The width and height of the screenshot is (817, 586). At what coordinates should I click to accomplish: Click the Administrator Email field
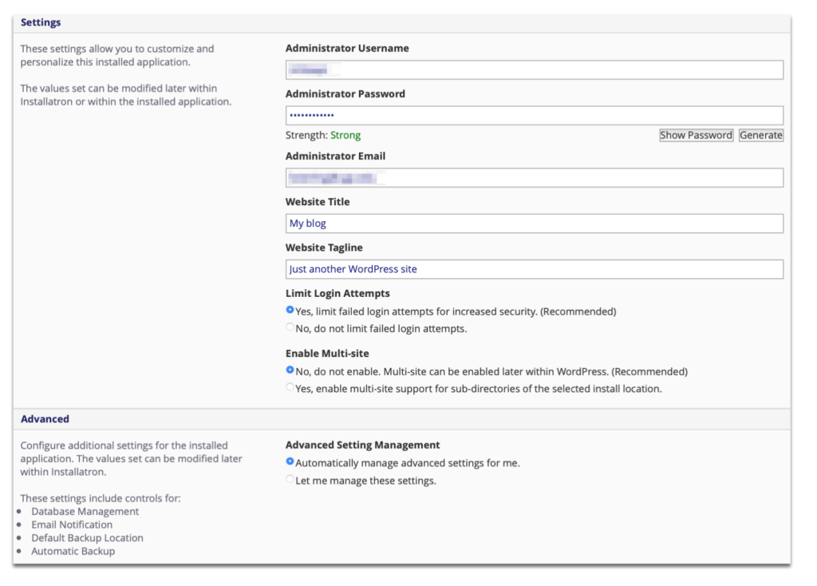click(534, 177)
